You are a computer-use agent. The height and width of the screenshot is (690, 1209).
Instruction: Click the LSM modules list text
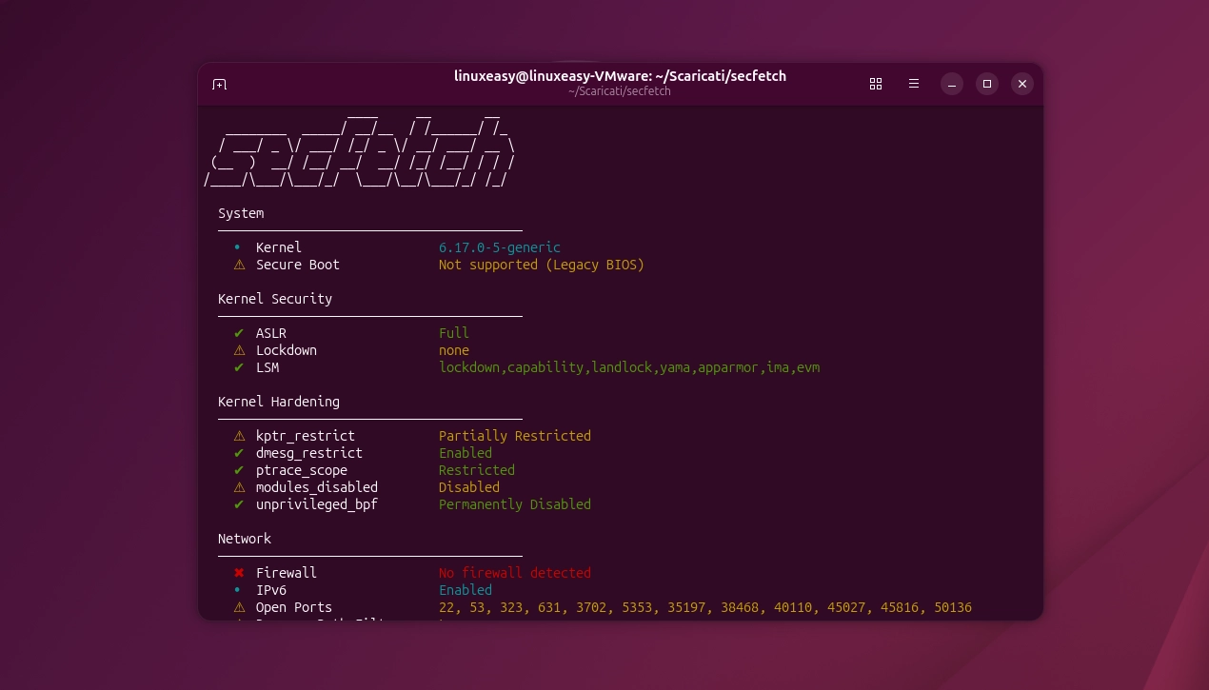629,367
